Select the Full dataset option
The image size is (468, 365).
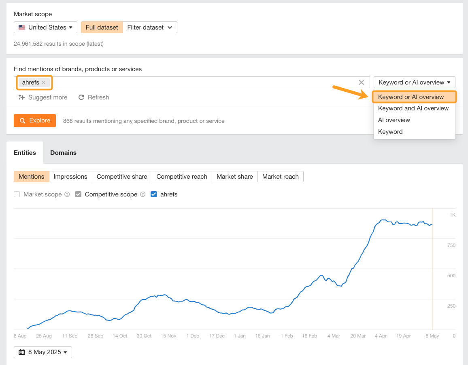click(102, 27)
